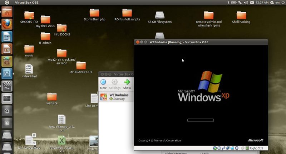
Task: Open the network indicator menu
Action: tap(240, 3)
